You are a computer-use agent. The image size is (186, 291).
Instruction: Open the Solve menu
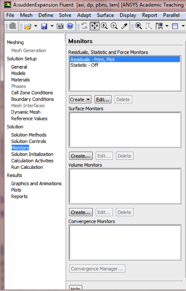tap(65, 15)
